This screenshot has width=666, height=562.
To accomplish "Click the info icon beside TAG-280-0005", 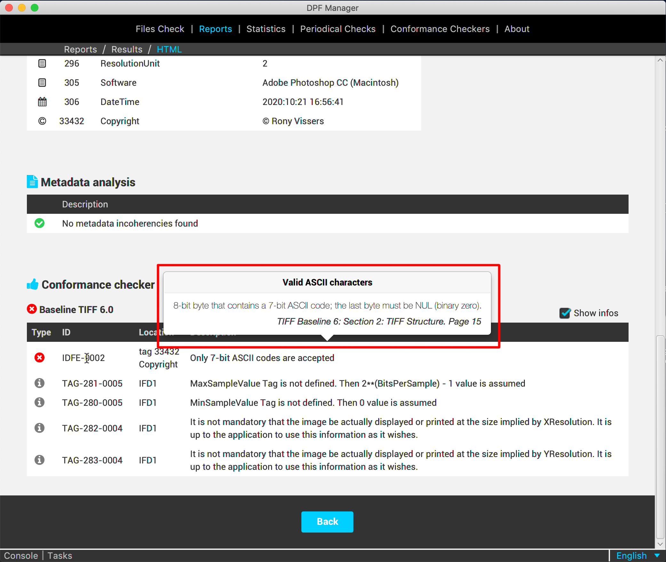I will coord(39,402).
